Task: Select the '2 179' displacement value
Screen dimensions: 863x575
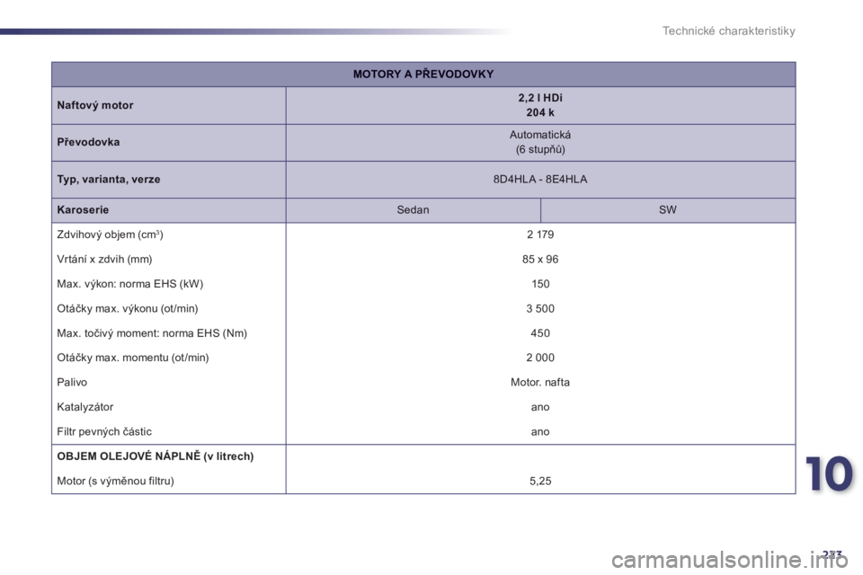Action: tap(540, 235)
